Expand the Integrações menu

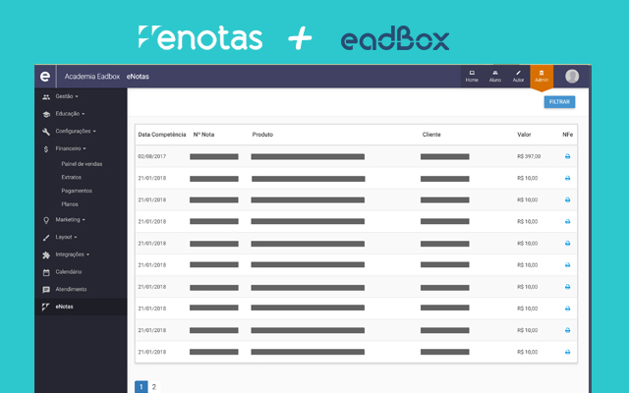point(72,254)
